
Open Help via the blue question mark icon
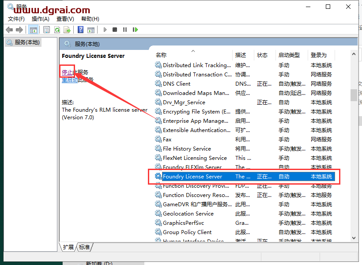tap(80, 30)
